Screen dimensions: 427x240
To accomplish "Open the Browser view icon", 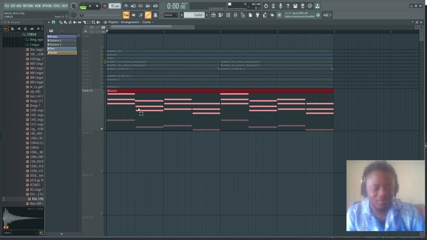I will [243, 15].
